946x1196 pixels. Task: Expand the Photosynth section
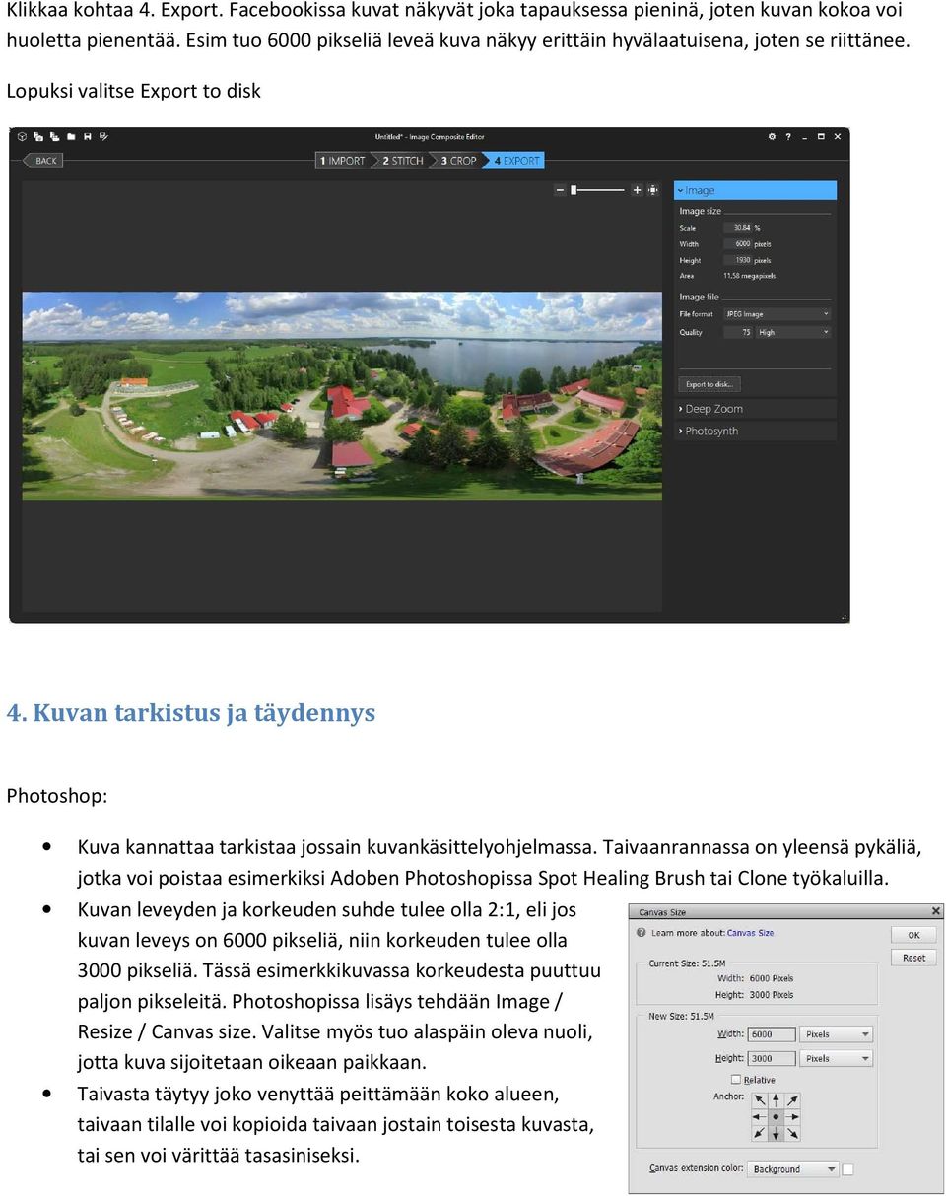pyautogui.click(x=755, y=431)
